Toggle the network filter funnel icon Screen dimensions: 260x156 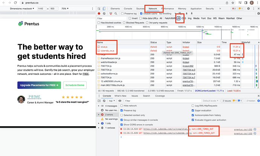click(x=111, y=14)
